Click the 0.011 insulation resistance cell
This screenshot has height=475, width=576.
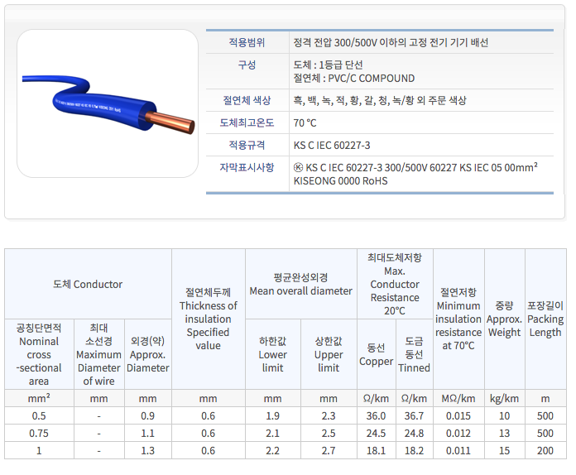point(458,450)
